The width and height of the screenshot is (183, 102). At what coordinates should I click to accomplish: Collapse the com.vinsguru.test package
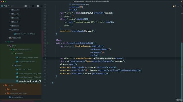coord(10,50)
